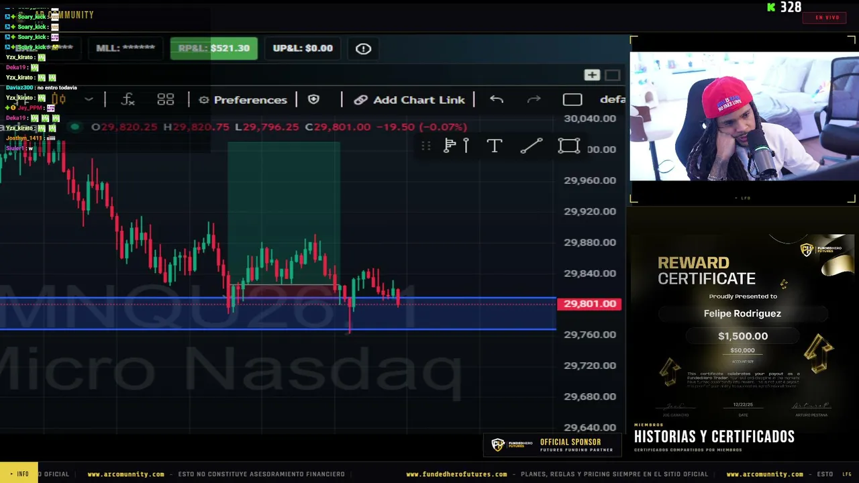The height and width of the screenshot is (483, 859).
Task: Open www.fundedherofutures.com link in ticker
Action: (x=456, y=474)
